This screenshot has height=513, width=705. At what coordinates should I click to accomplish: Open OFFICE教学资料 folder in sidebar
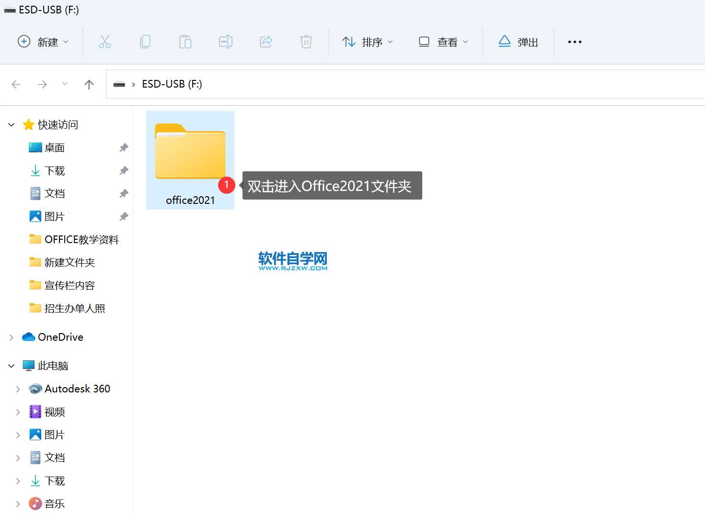[81, 239]
